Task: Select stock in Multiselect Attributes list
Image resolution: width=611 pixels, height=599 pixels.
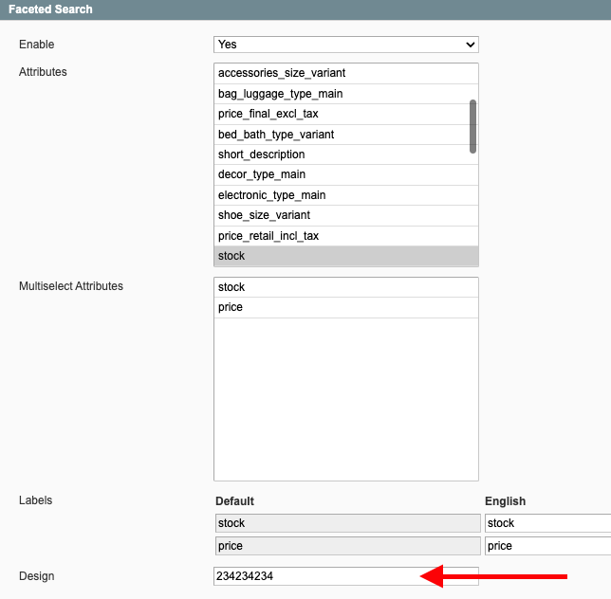Action: click(346, 287)
